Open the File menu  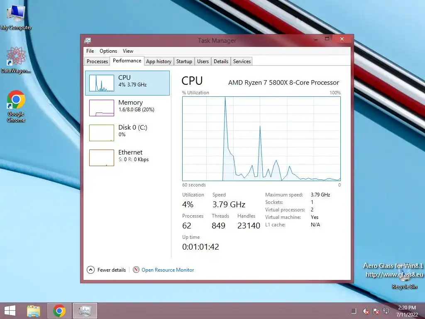90,51
